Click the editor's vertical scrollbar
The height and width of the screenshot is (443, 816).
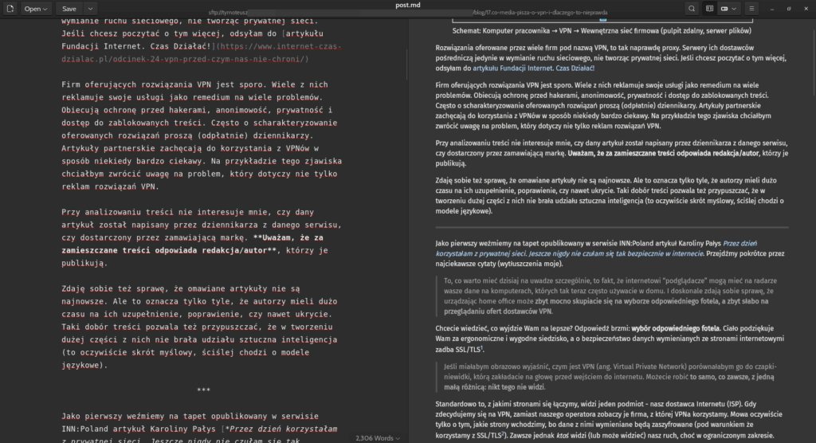click(406, 65)
